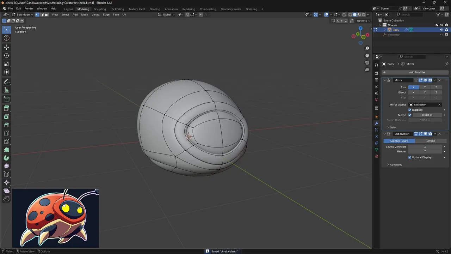Image resolution: width=451 pixels, height=254 pixels.
Task: Clear the simmetry Mirror Object field
Action: tap(439, 105)
